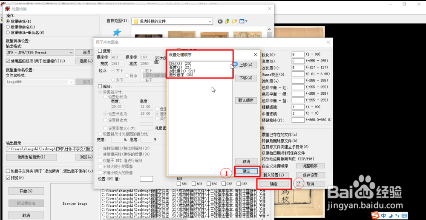Toggle the 预览(P) checkbox
426x220 pixels.
pyautogui.click(x=8, y=178)
